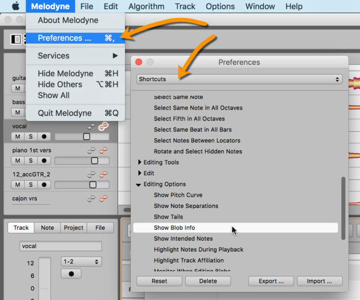Select Hide Others menu entry

[76, 84]
